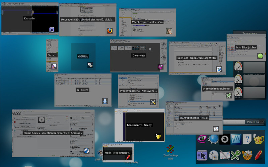
Task: Switch to the KTorrent window thumbnail
Action: pos(83,90)
